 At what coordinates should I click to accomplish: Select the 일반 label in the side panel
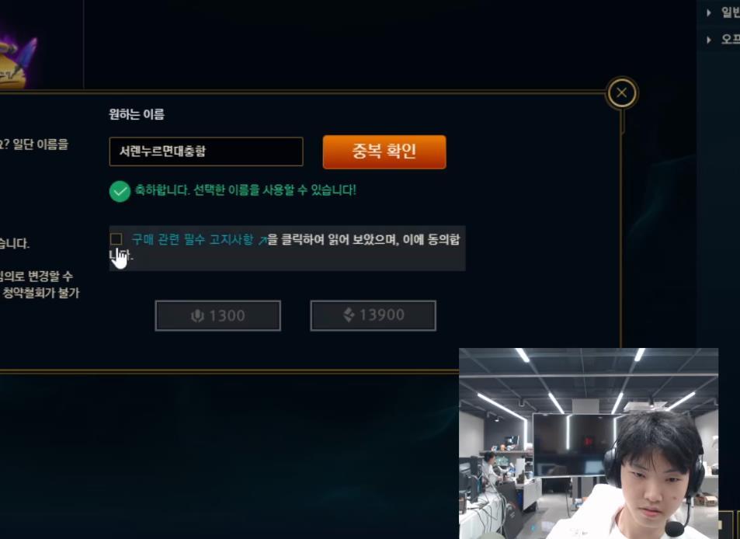(x=730, y=12)
